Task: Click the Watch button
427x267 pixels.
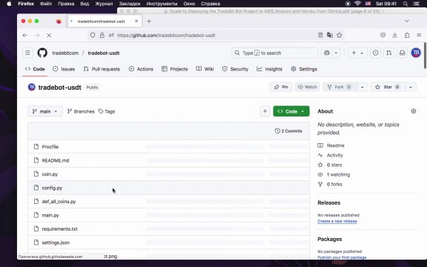Action: (x=308, y=88)
